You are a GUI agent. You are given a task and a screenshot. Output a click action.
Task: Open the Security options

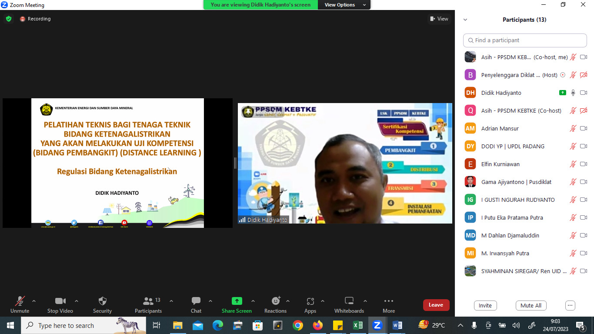[102, 304]
